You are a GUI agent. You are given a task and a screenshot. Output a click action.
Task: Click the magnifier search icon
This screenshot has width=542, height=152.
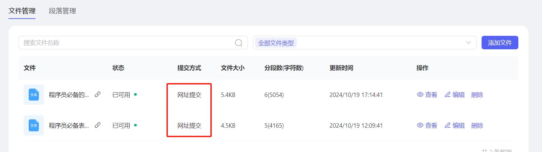point(239,43)
